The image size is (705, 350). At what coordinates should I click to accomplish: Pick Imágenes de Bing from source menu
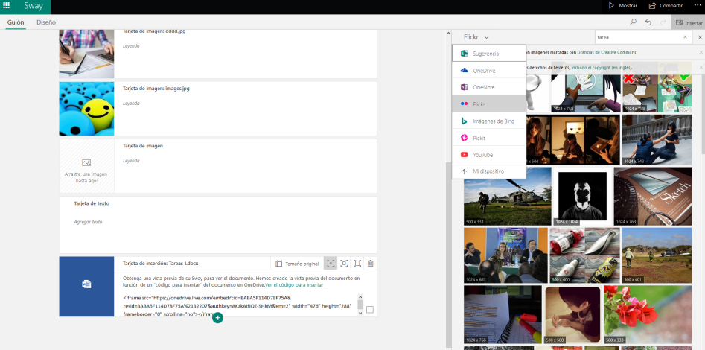tap(493, 121)
